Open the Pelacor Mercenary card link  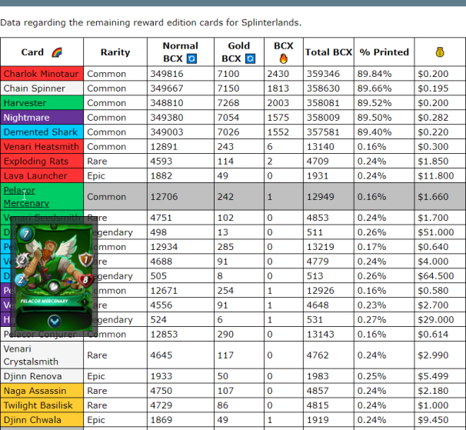[26, 197]
